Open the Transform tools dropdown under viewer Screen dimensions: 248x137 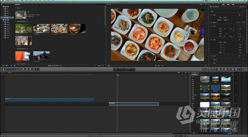pyautogui.click(x=109, y=66)
